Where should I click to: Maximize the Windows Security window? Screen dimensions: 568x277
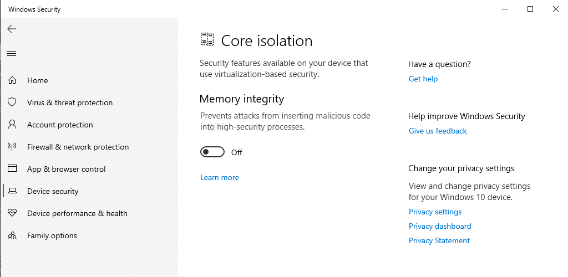[x=530, y=9]
